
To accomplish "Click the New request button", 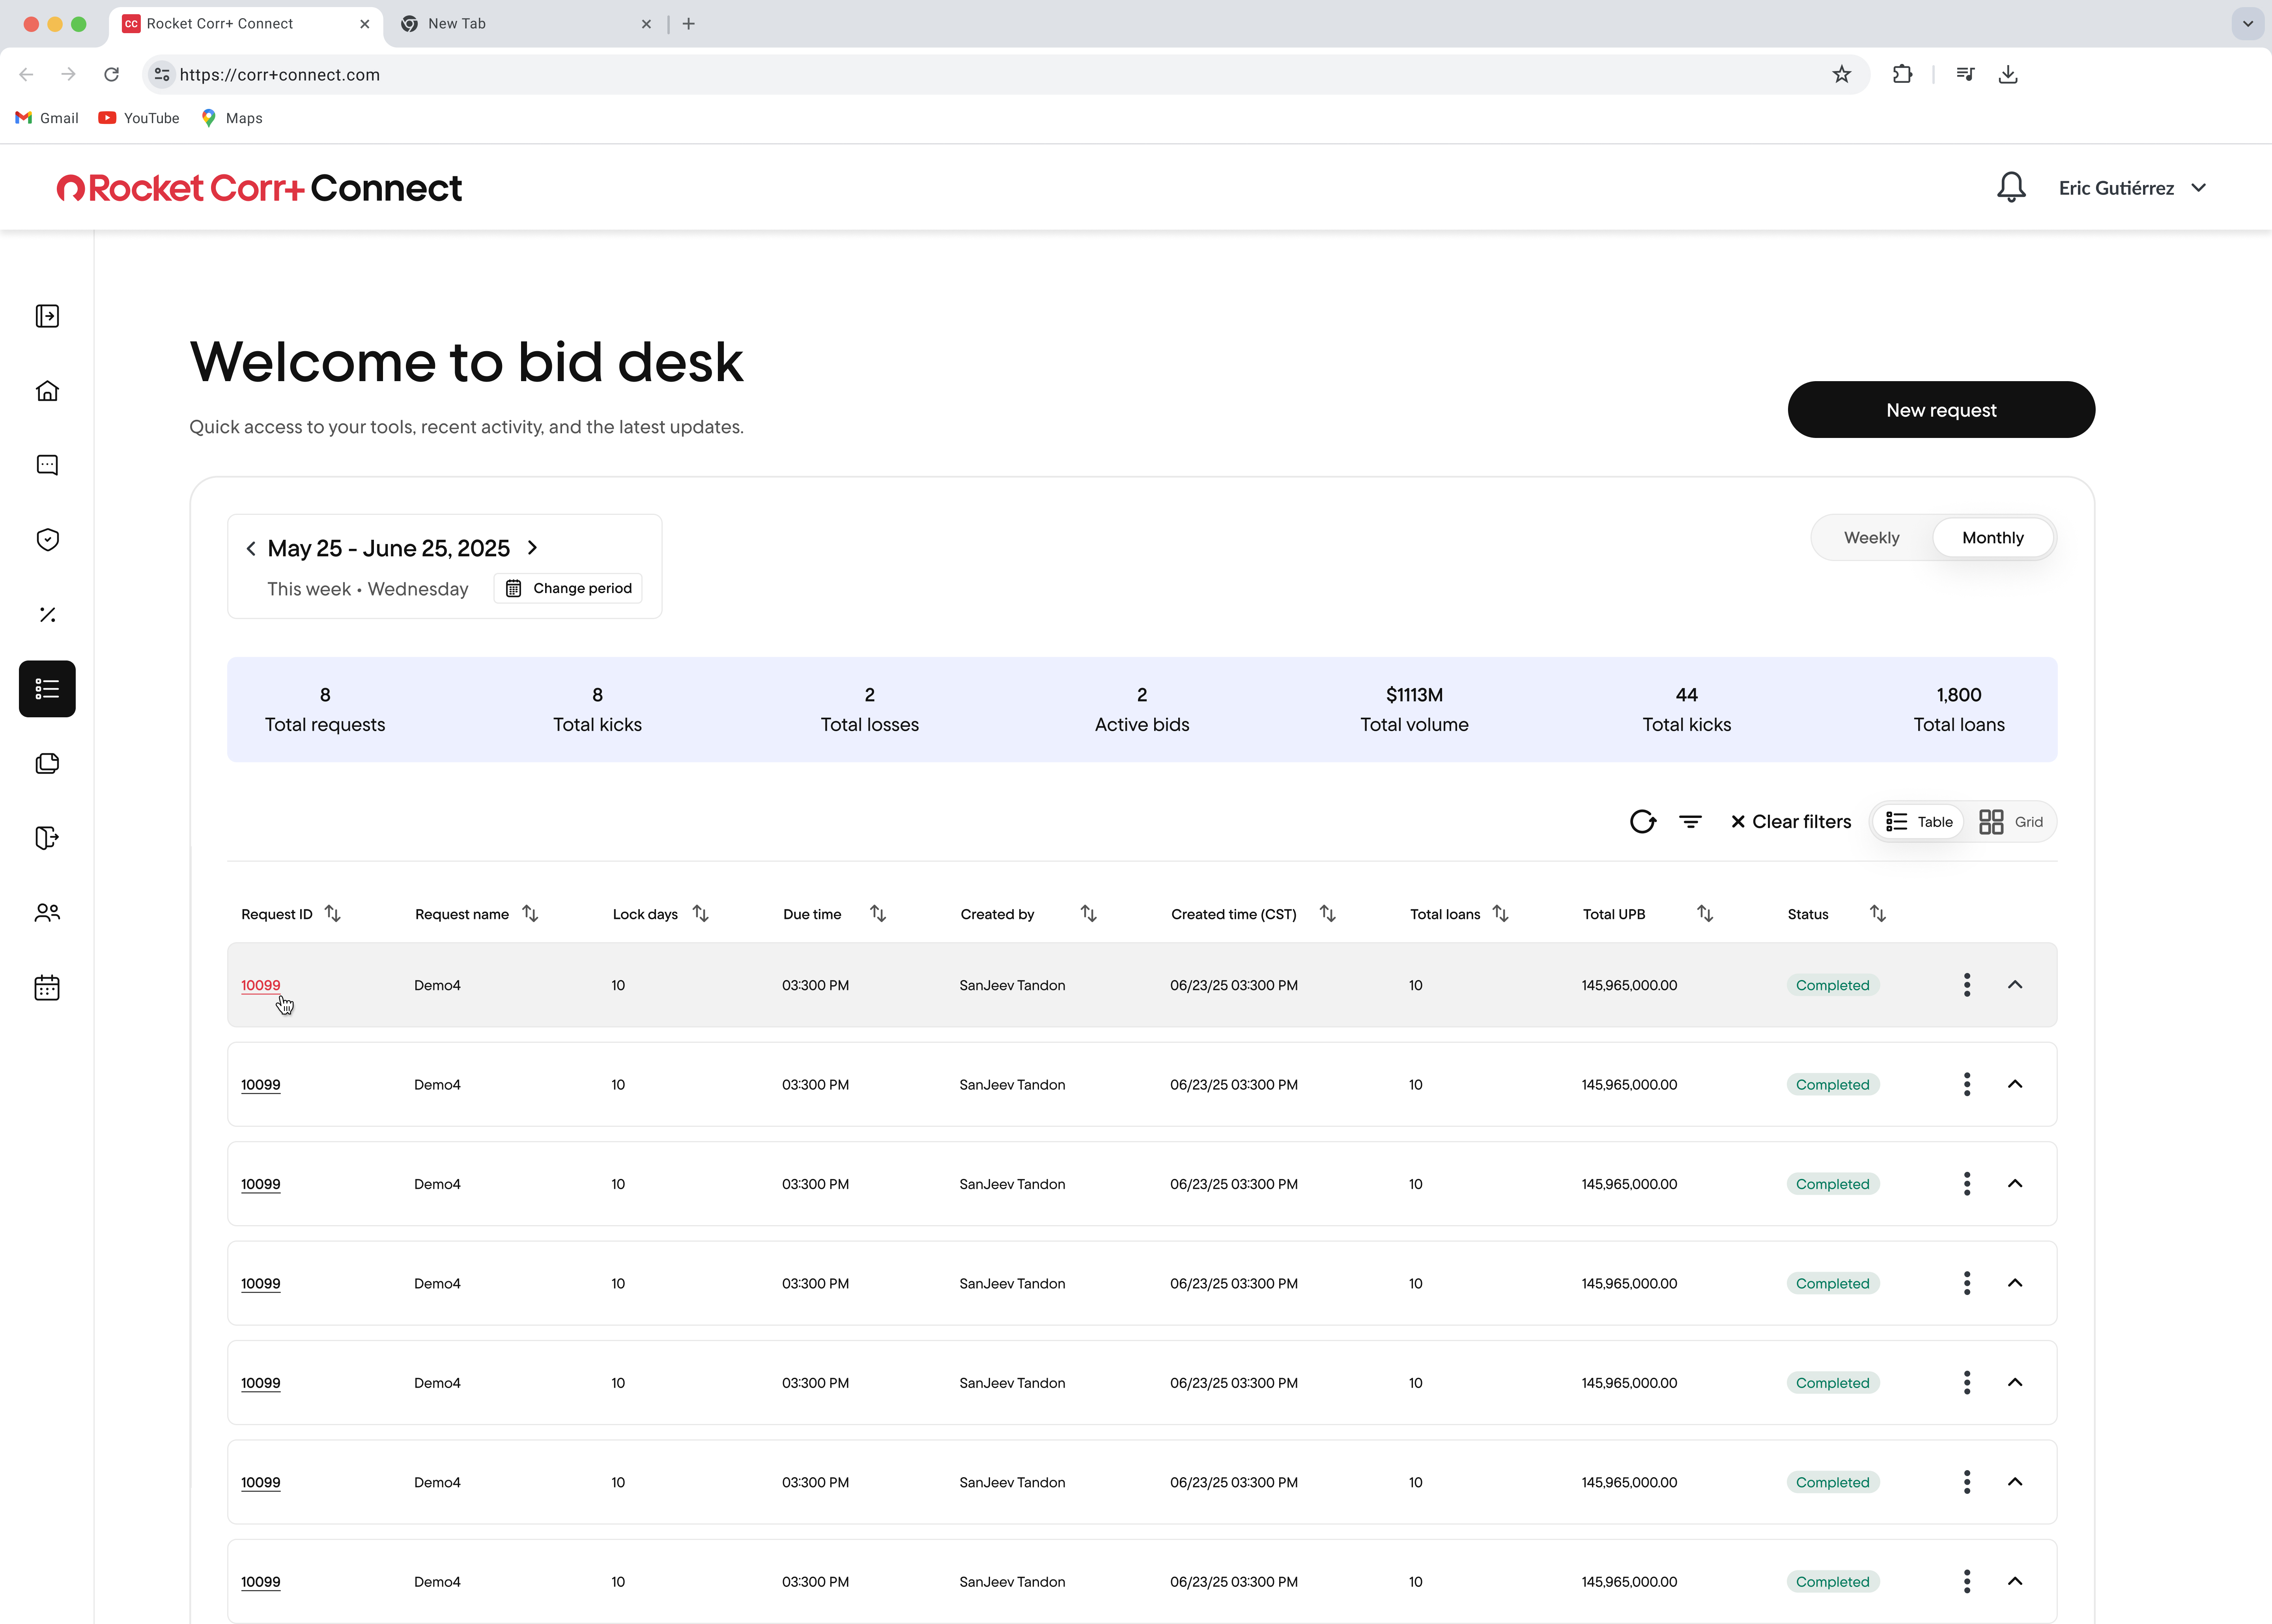I will click(1941, 409).
